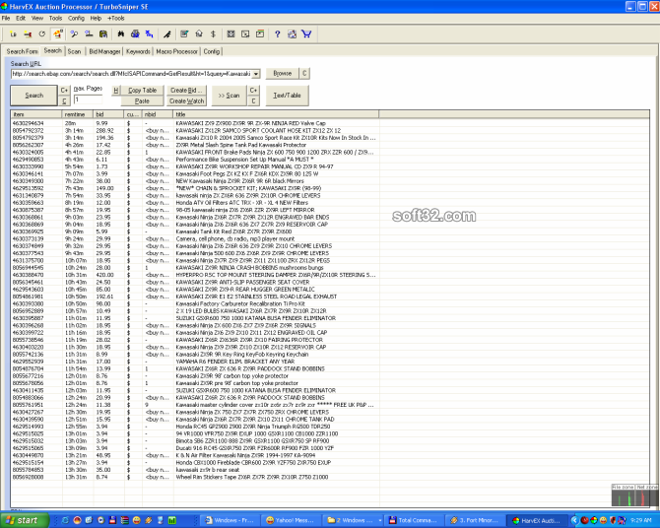Click the console arrow window toolbar icon
Screen dimensions: 660x528
tap(245, 34)
